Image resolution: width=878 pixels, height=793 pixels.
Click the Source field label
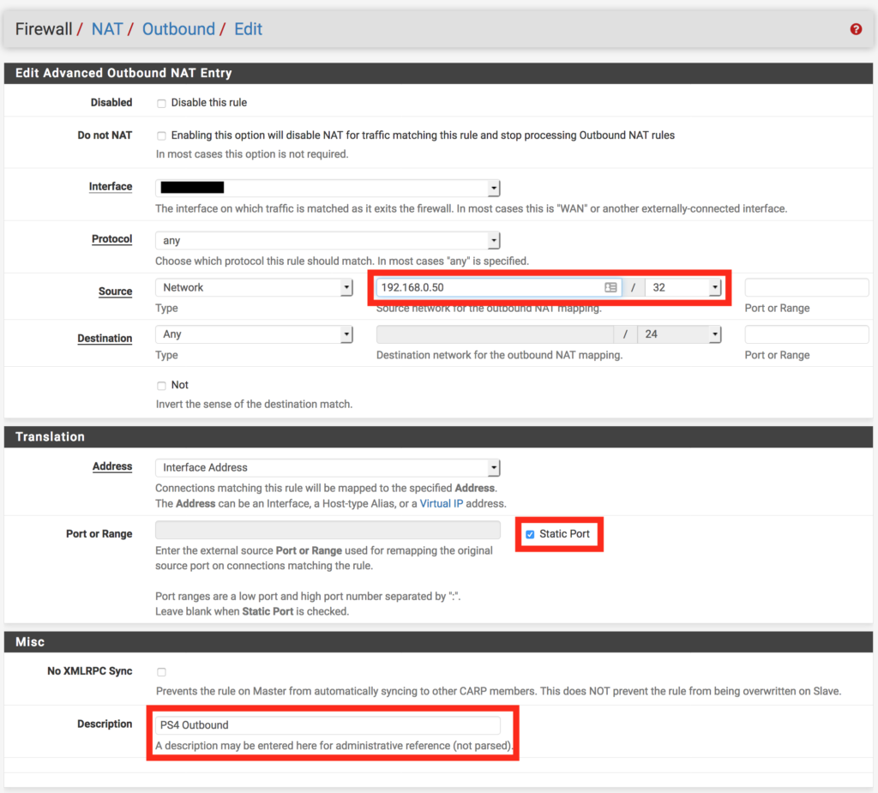pyautogui.click(x=116, y=291)
